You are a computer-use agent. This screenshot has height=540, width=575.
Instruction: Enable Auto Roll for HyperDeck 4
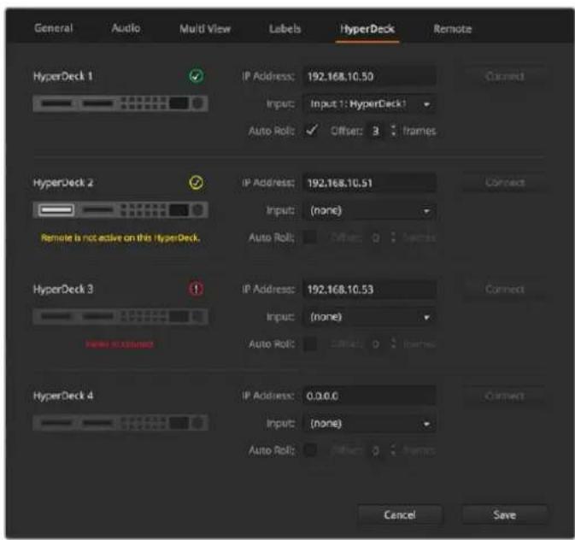pyautogui.click(x=310, y=450)
